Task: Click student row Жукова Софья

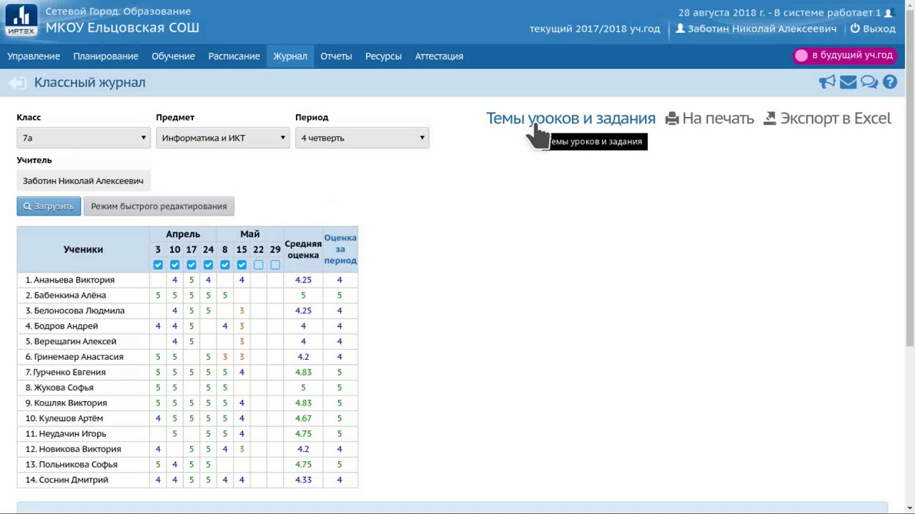Action: tap(187, 388)
